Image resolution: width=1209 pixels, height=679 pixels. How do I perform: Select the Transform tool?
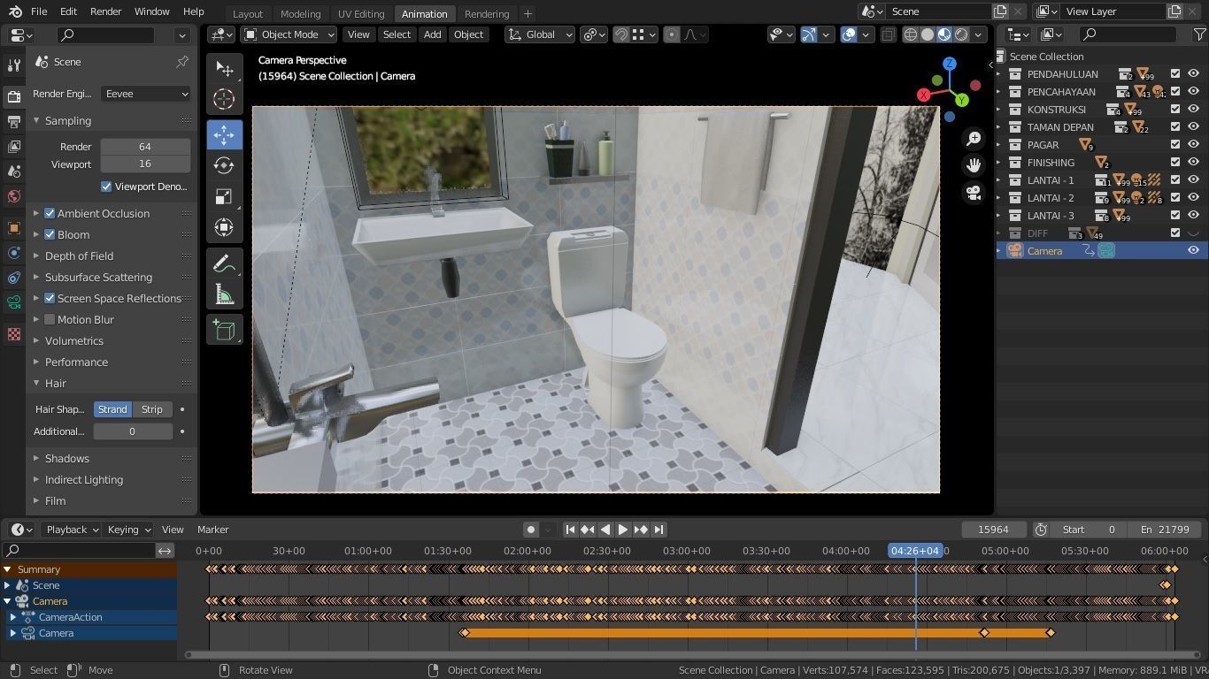[224, 227]
